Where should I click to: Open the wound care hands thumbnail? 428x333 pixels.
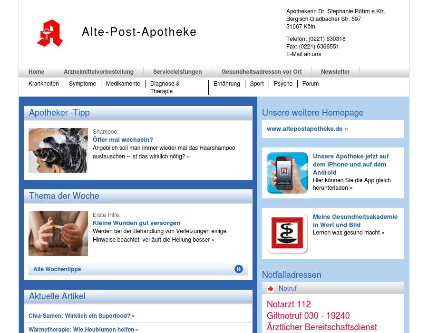tap(58, 234)
